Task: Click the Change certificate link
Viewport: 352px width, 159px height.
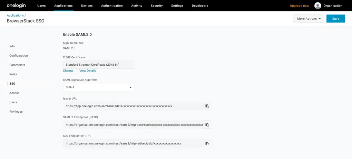Action: [x=68, y=71]
